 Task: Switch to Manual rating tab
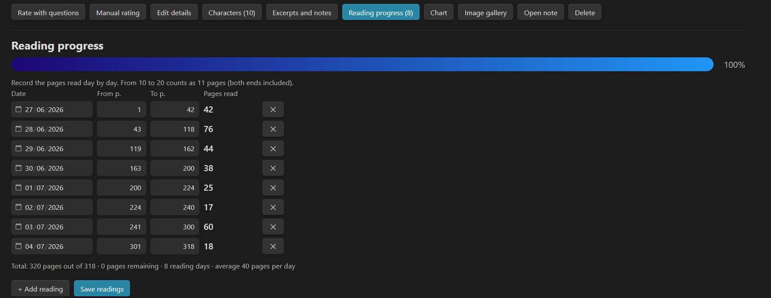(x=118, y=13)
